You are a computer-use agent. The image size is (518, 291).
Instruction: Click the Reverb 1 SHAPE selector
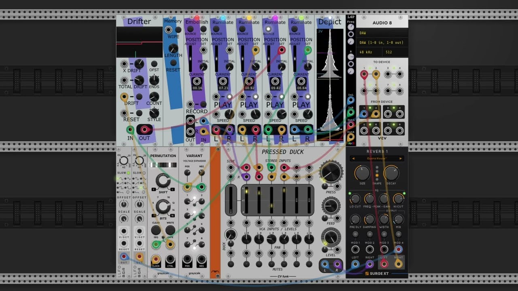coord(377,173)
